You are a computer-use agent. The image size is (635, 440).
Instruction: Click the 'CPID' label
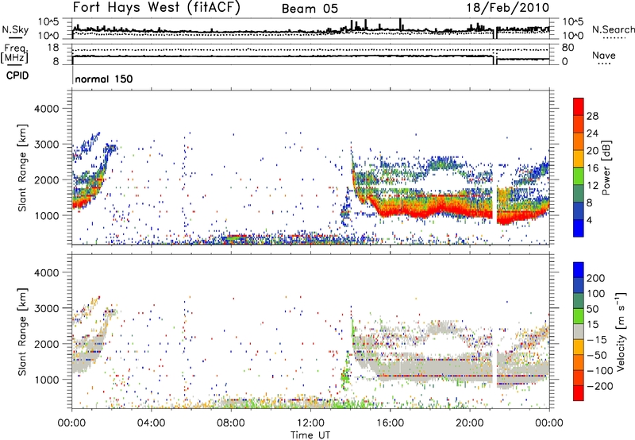click(17, 75)
